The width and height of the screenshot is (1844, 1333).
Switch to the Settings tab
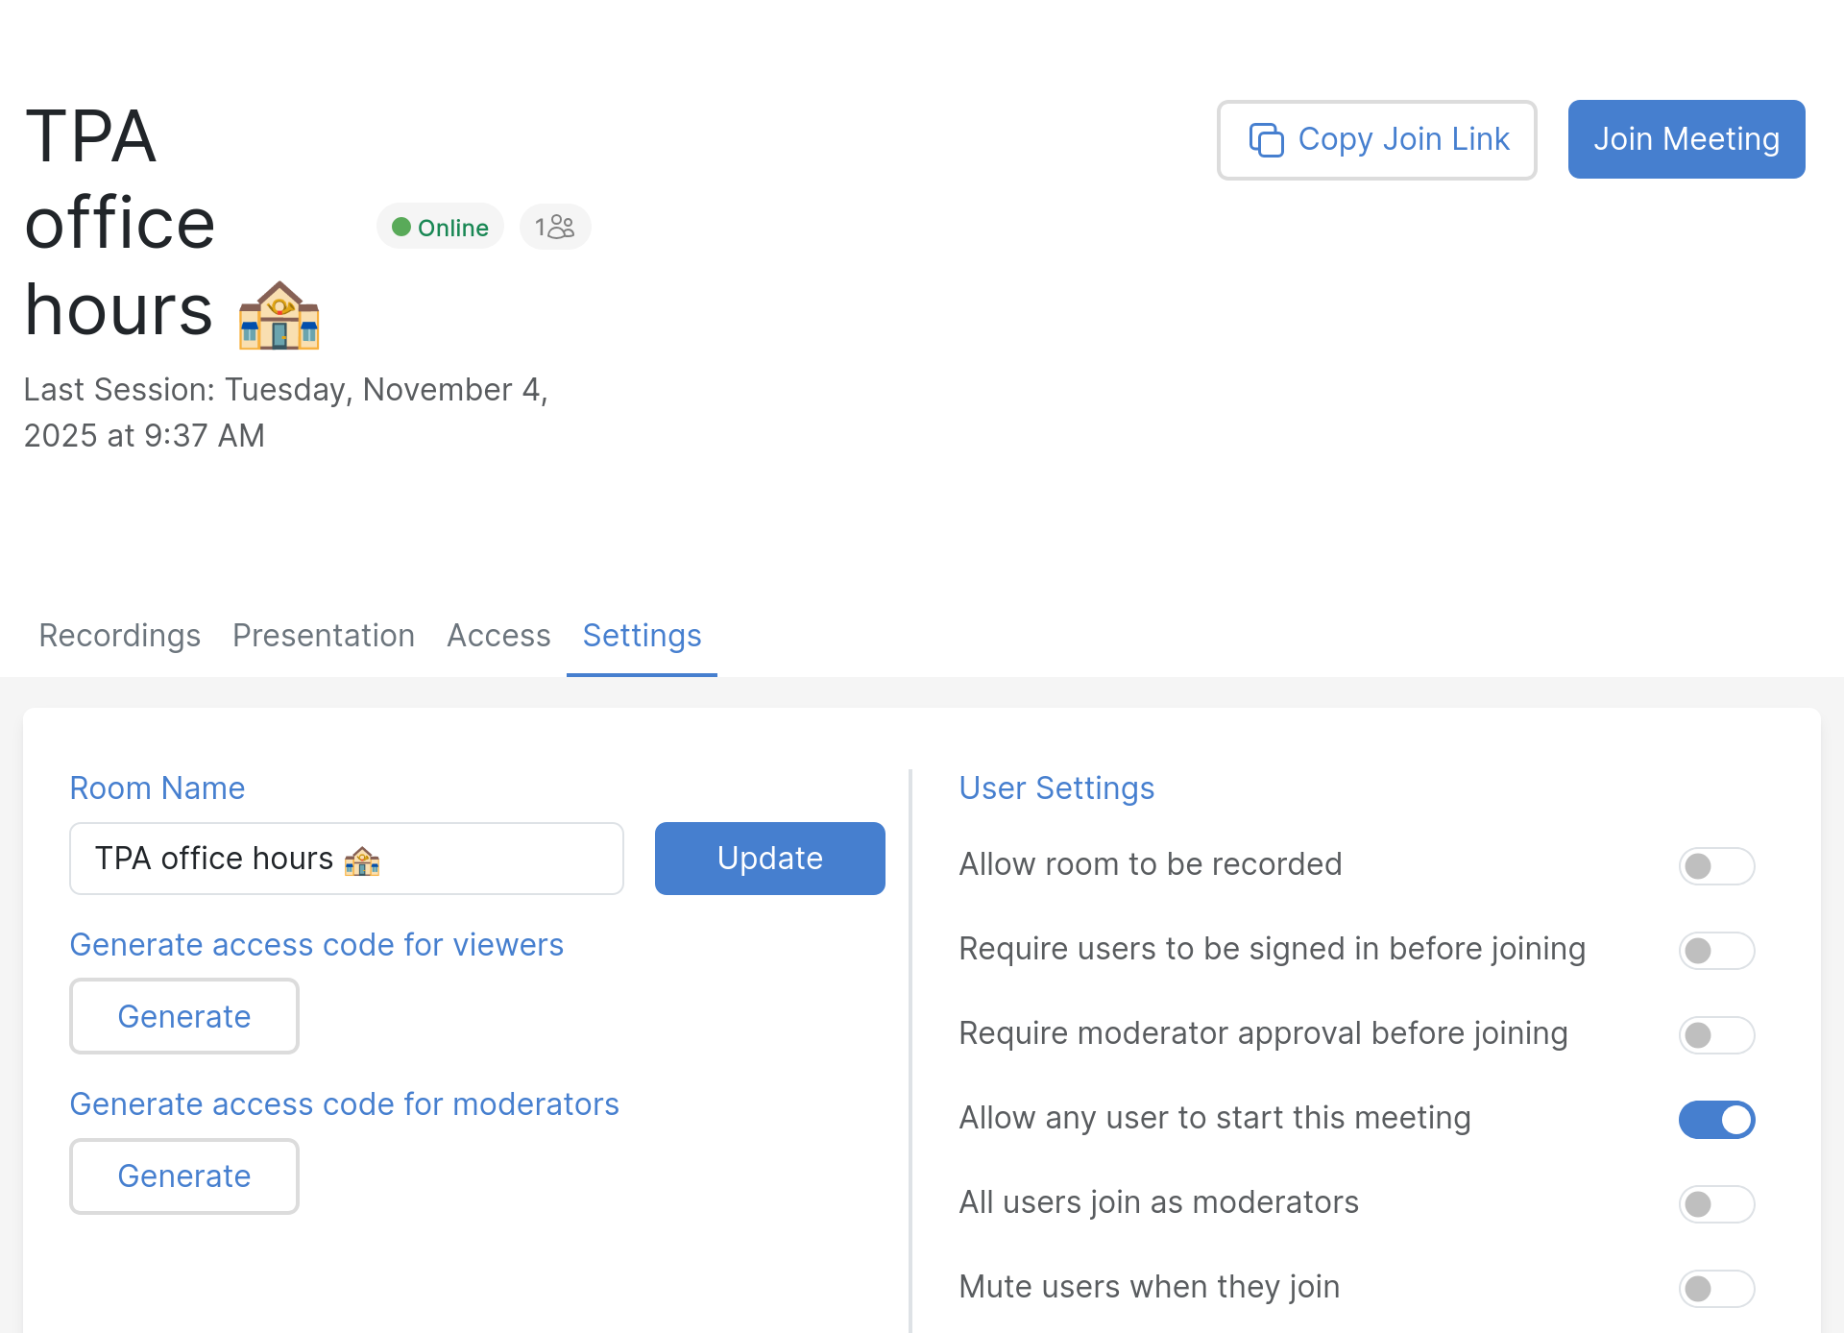tap(642, 636)
